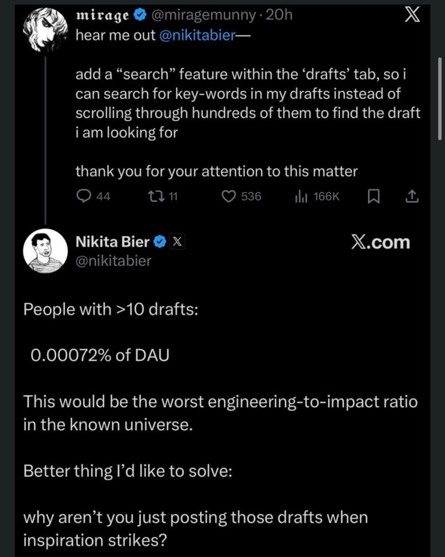The width and height of the screenshot is (445, 557).
Task: Like the mirage post with the heart icon
Action: pyautogui.click(x=229, y=196)
